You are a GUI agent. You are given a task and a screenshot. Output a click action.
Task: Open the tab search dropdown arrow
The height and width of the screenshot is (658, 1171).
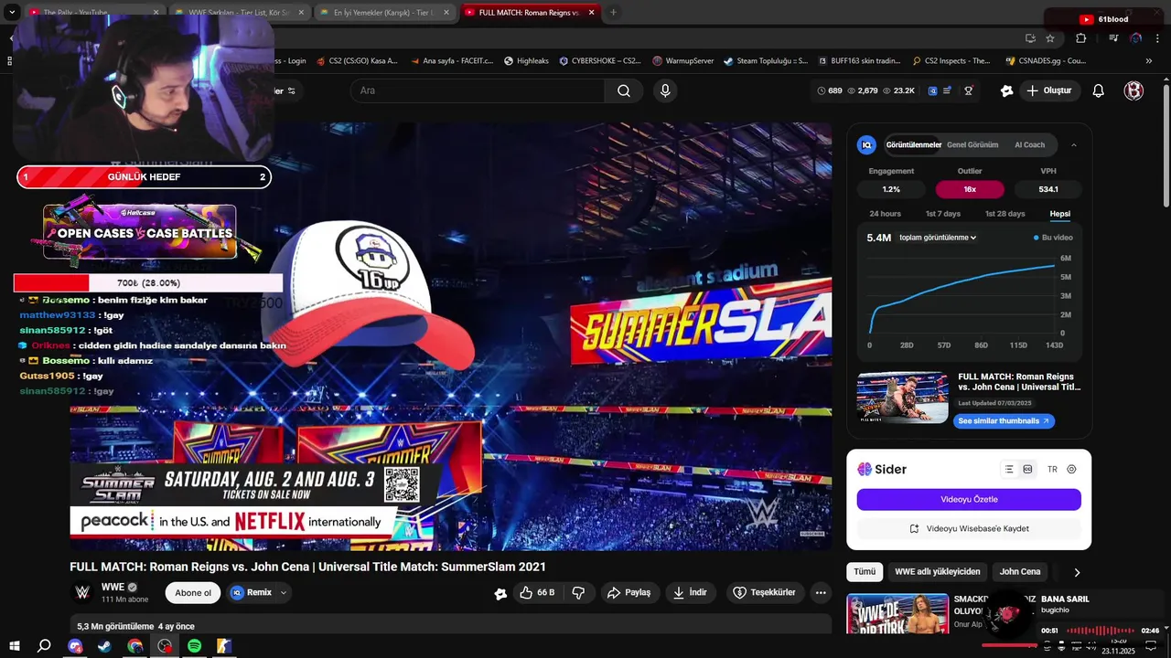(12, 13)
